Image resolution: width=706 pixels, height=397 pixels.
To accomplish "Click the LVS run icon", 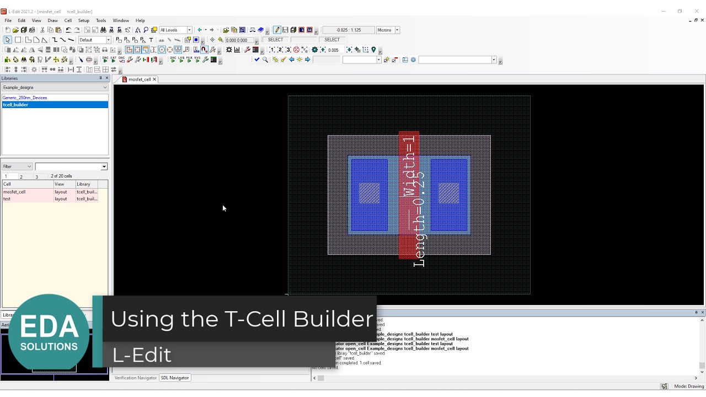I will pyautogui.click(x=181, y=60).
